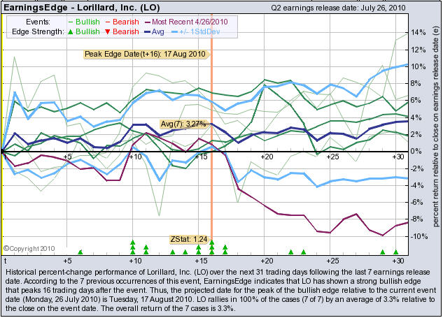This screenshot has width=443, height=318.
Task: Click the bullish triangle marker at +17
Action: click(x=225, y=247)
